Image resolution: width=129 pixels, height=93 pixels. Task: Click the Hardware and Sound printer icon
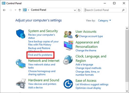click(x=21, y=83)
